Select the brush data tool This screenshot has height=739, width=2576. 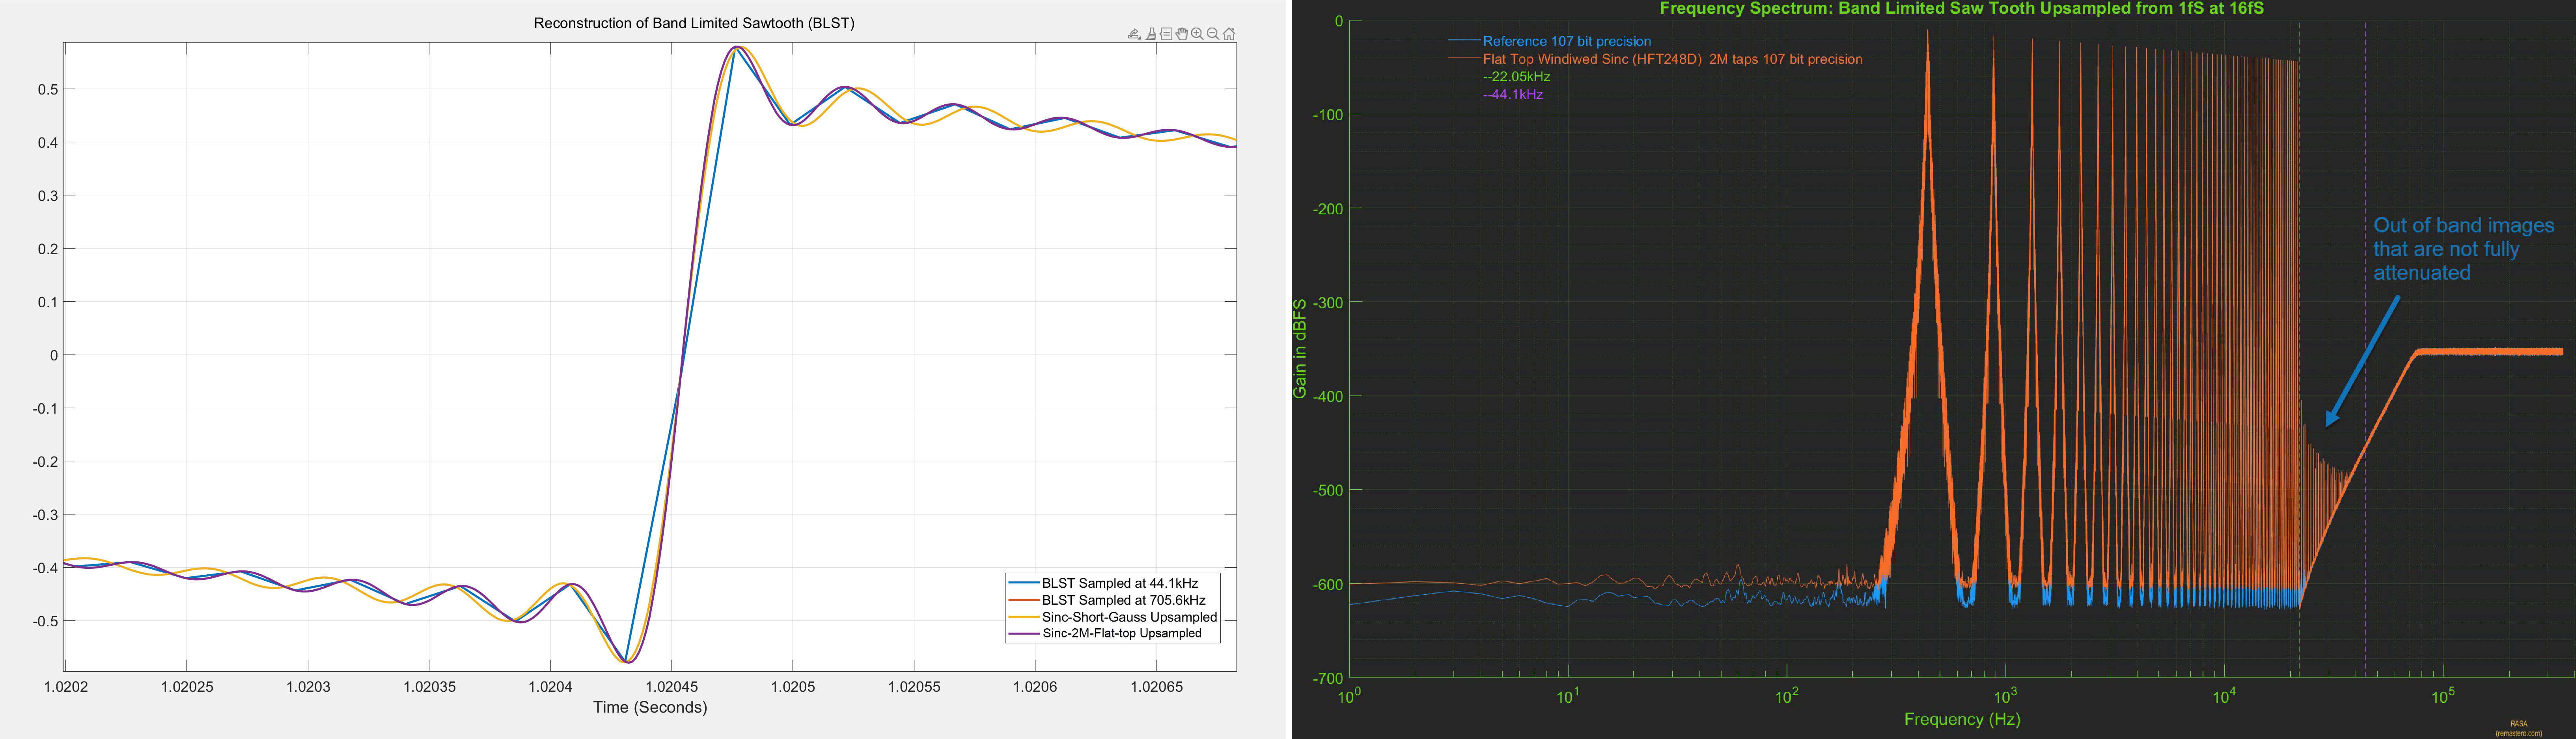click(x=1151, y=34)
